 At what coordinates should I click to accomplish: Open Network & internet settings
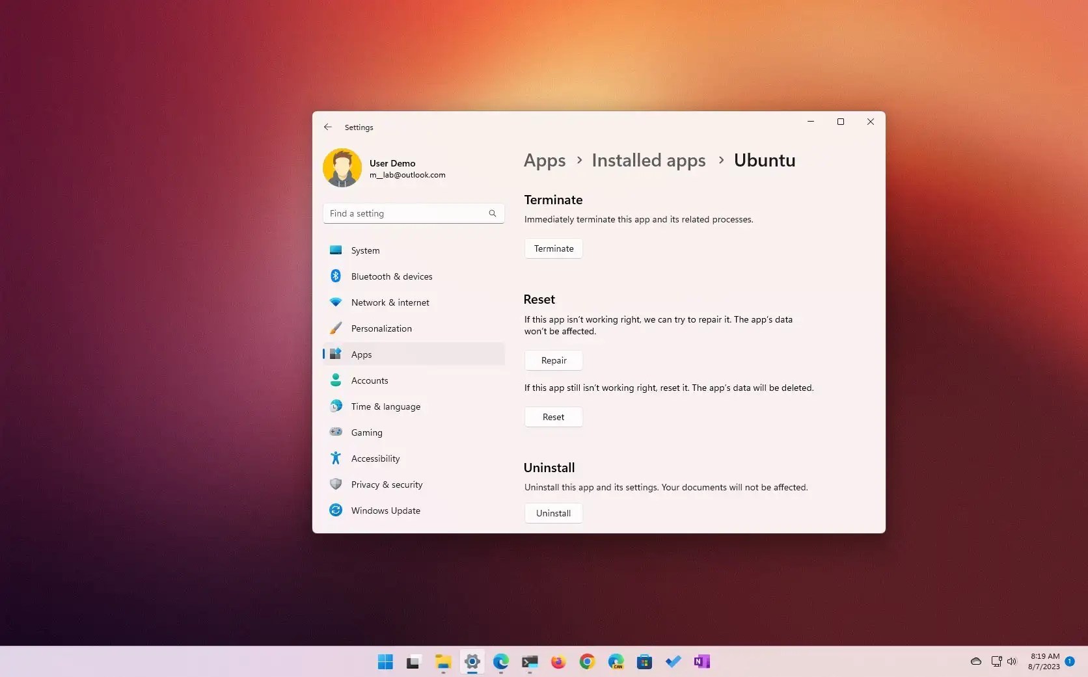[x=389, y=302]
